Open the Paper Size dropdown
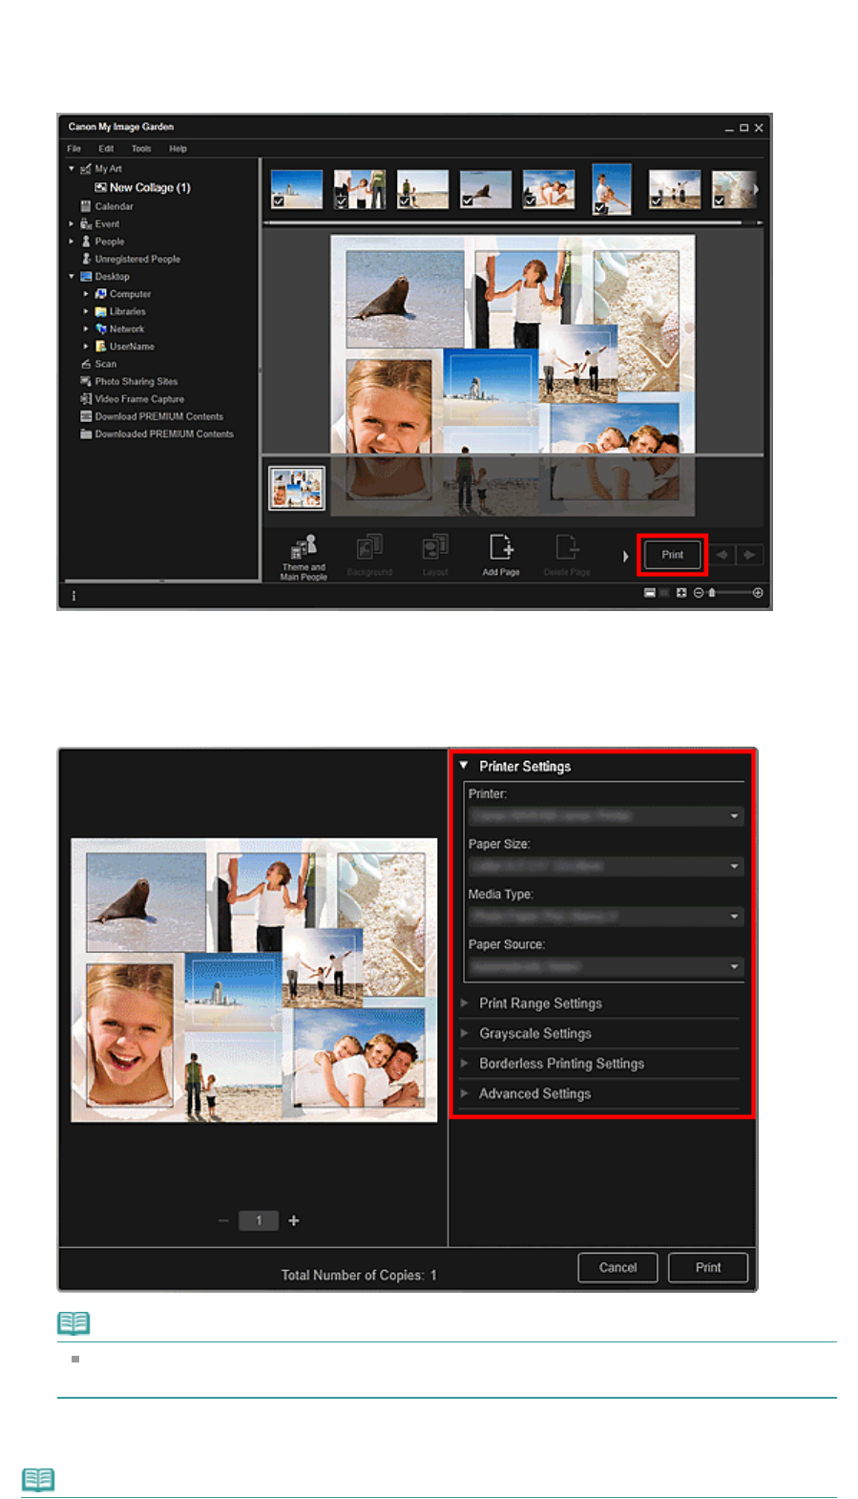The width and height of the screenshot is (858, 1499). pos(605,866)
